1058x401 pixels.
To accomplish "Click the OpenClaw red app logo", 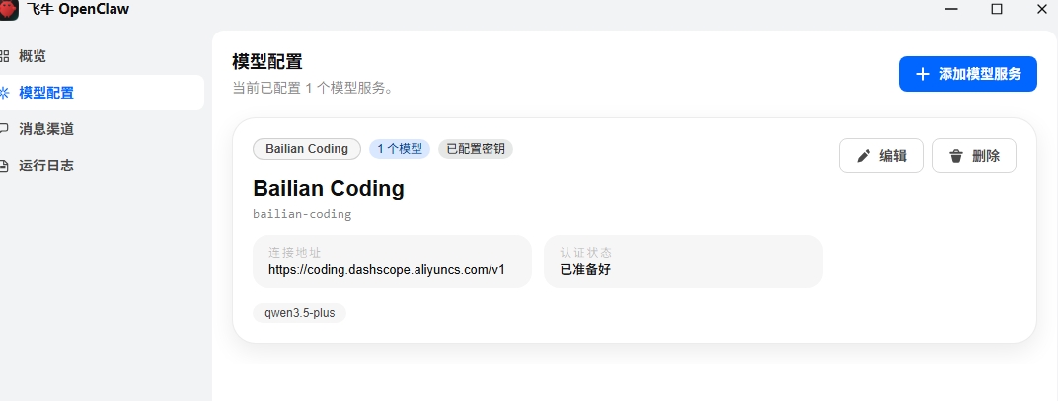I will point(8,10).
